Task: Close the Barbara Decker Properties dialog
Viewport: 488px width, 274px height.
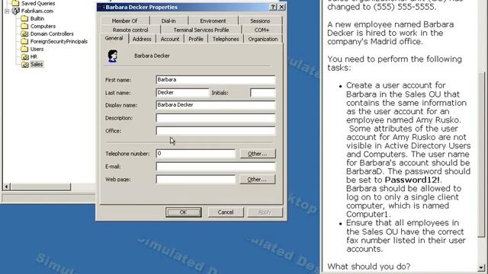Action: (281, 7)
